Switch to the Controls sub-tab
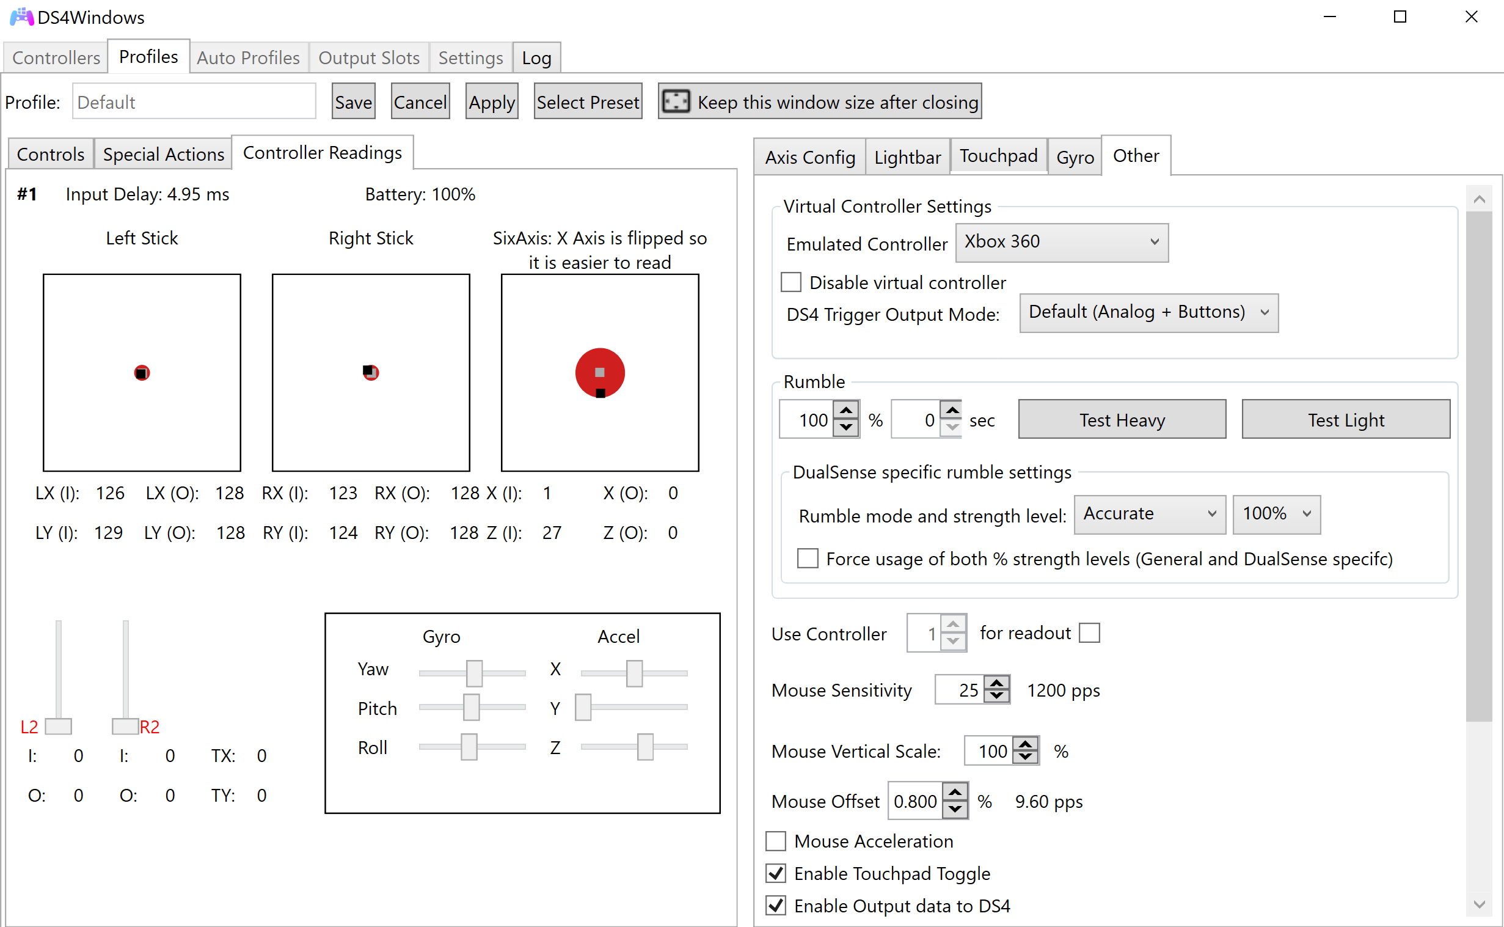Image resolution: width=1504 pixels, height=927 pixels. pos(51,154)
